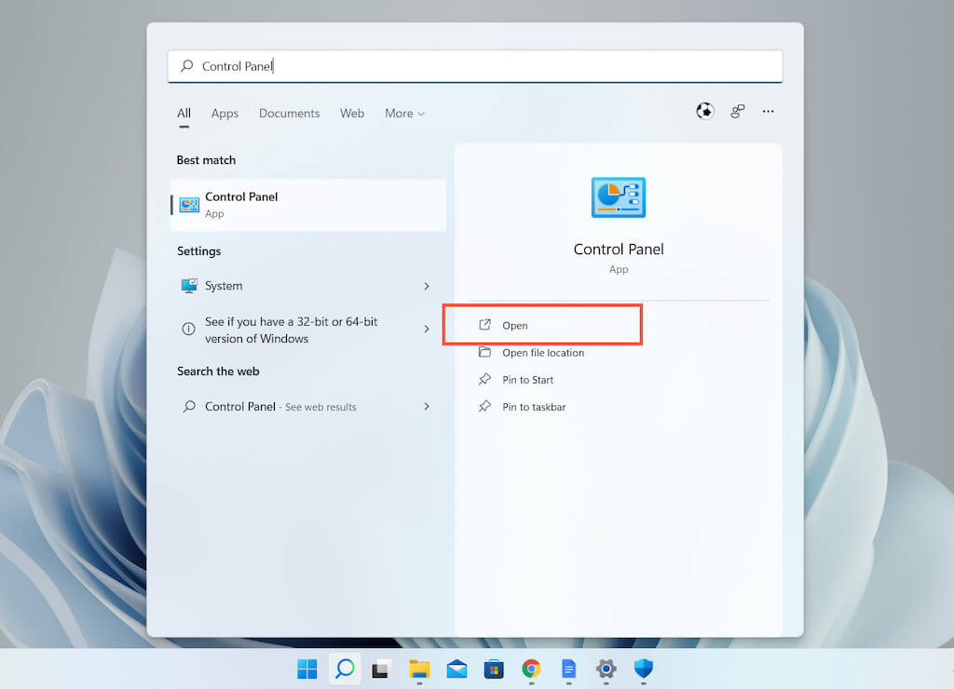Open Task View from the taskbar
Viewport: 954px width, 689px height.
pos(381,669)
